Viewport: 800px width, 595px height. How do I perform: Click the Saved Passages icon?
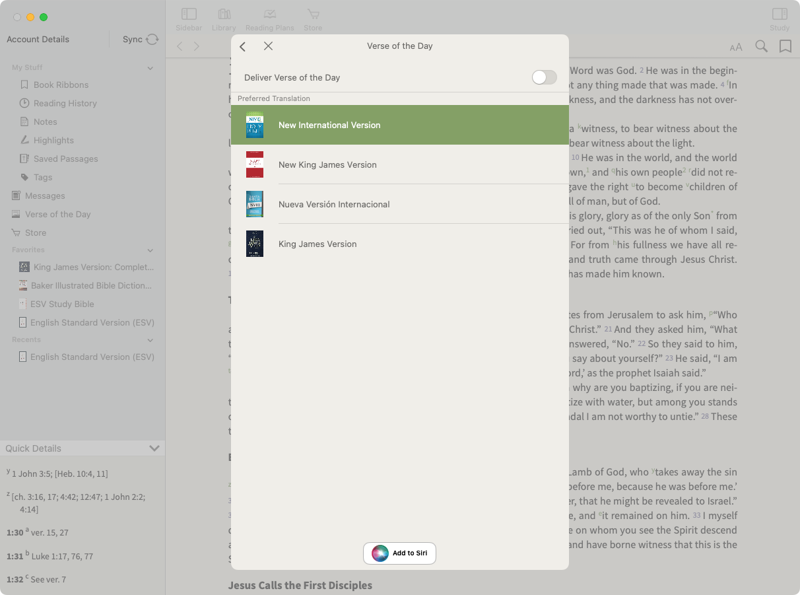click(24, 158)
